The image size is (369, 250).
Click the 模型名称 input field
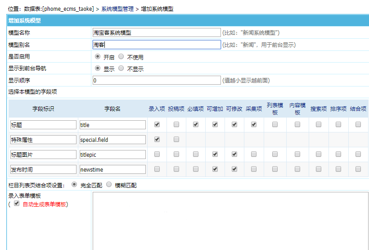tap(157, 32)
